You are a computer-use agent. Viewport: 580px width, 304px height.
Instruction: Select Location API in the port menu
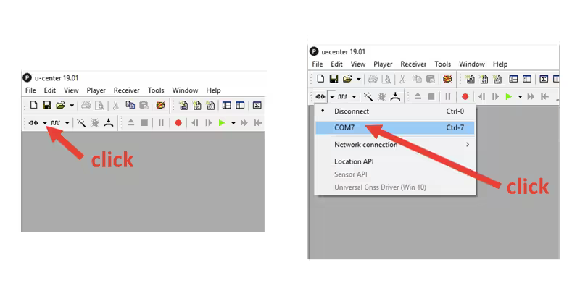click(x=394, y=161)
